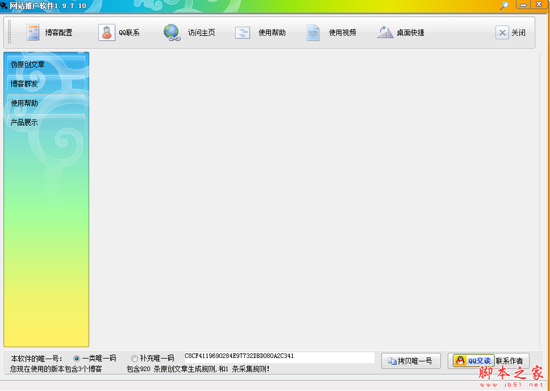Screen dimensions: 550x391
Task: Click the 使用视频 file icon
Action: [313, 32]
